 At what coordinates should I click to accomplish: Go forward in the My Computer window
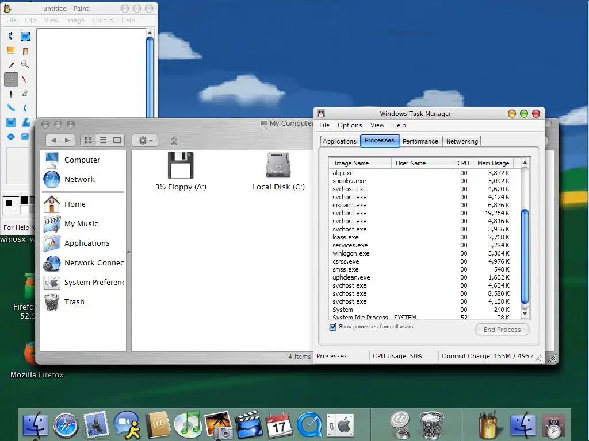[68, 140]
